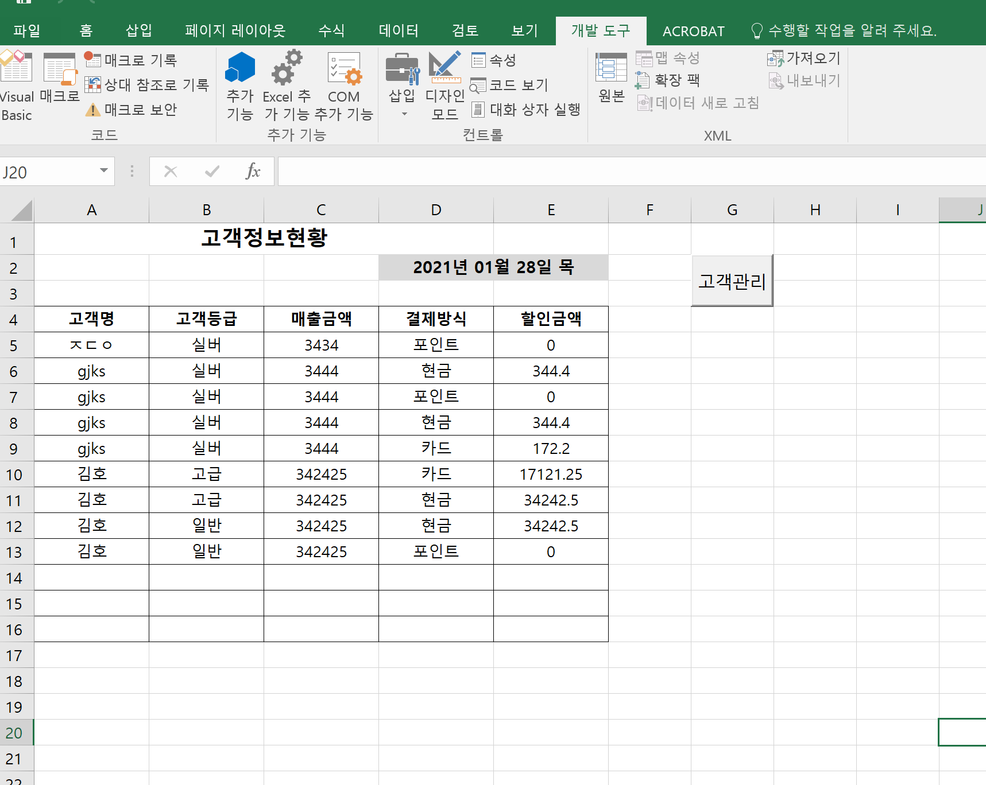Open the Name Box dropdown arrow
The width and height of the screenshot is (986, 785).
[104, 171]
